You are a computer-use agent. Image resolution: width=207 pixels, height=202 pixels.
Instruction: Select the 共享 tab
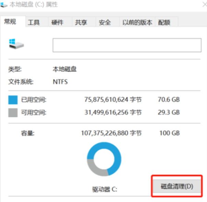pyautogui.click(x=84, y=22)
